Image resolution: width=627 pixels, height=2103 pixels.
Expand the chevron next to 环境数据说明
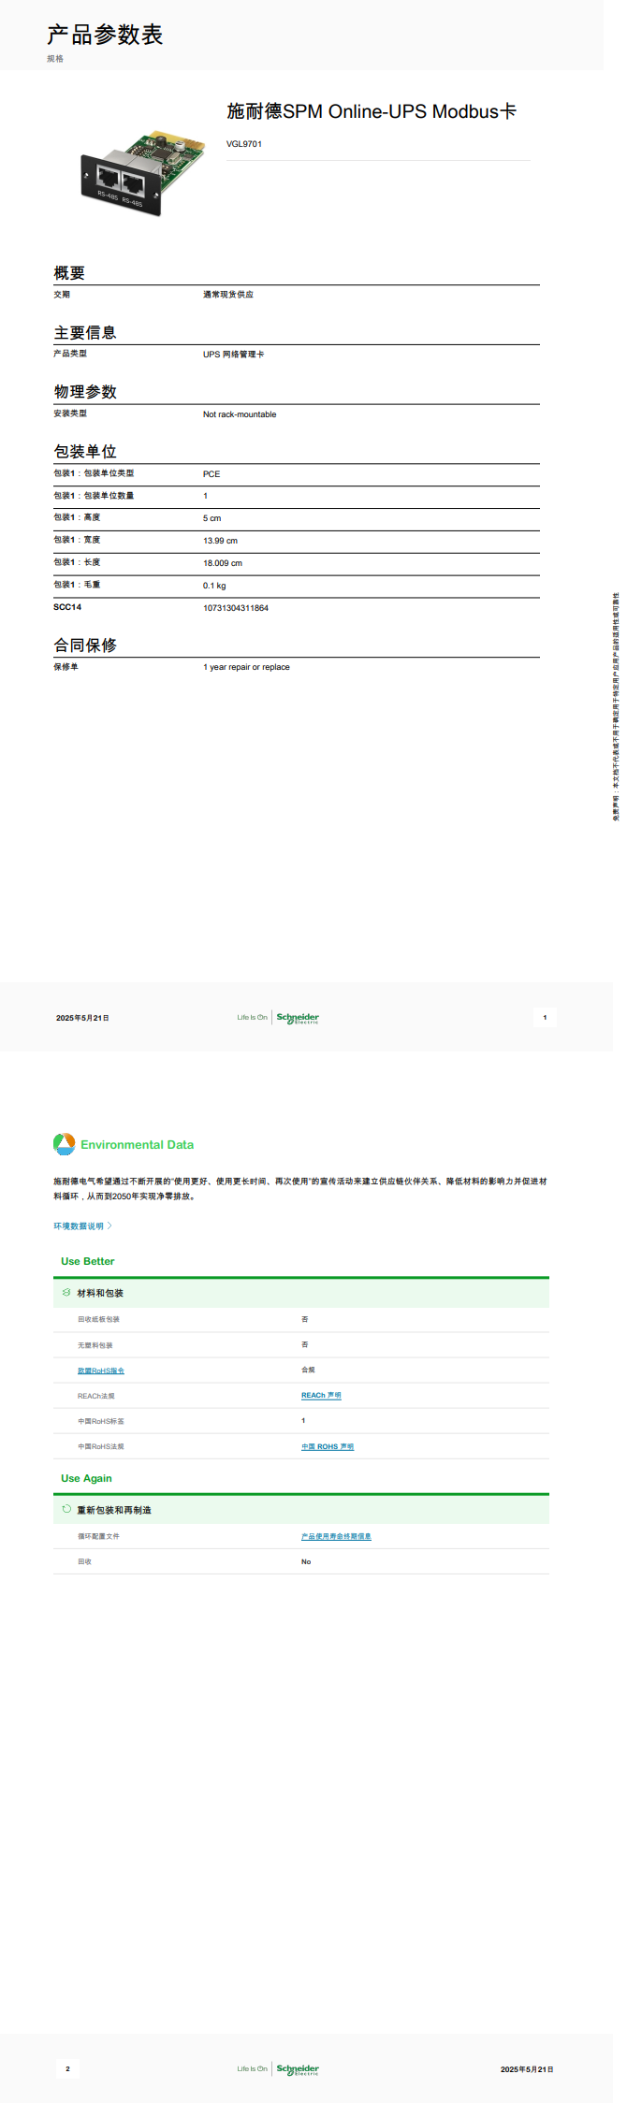coord(109,1226)
